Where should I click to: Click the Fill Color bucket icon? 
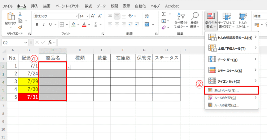click(74, 25)
